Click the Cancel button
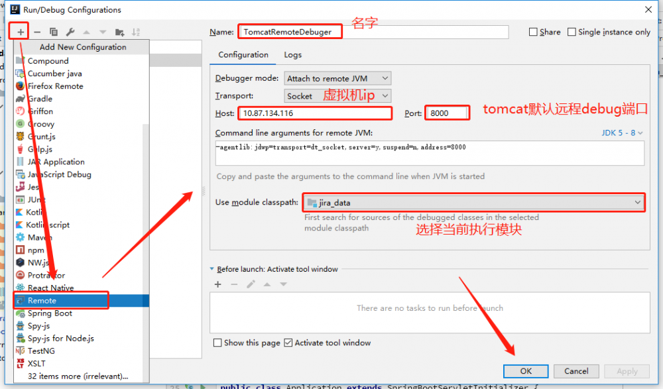This screenshot has width=663, height=389. (x=576, y=371)
